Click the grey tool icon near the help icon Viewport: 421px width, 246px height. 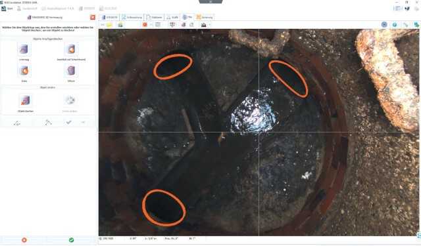coord(405,25)
